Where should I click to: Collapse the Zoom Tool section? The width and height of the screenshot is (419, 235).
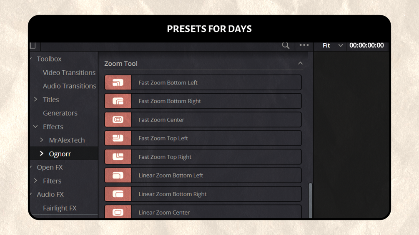300,63
